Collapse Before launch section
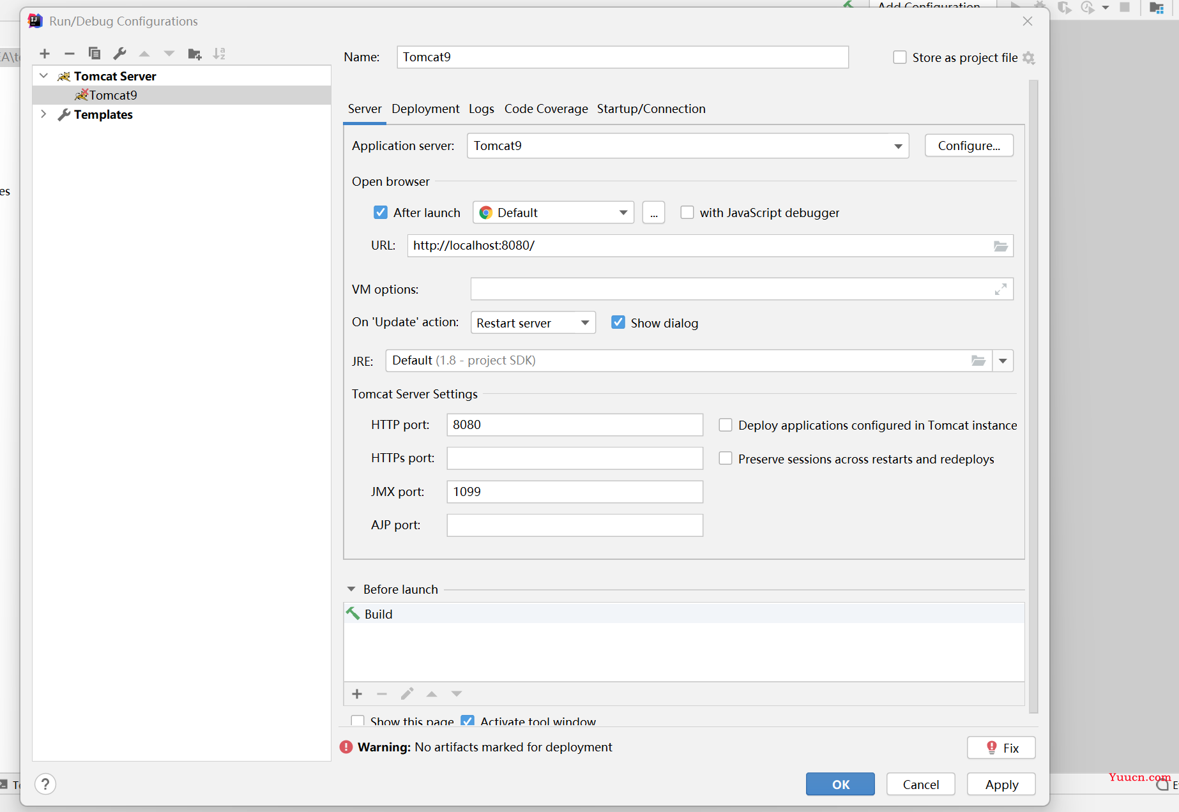The image size is (1179, 812). click(x=351, y=589)
